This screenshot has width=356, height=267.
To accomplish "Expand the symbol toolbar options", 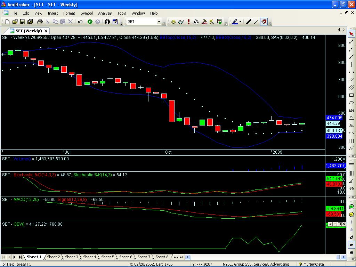I will point(164,23).
